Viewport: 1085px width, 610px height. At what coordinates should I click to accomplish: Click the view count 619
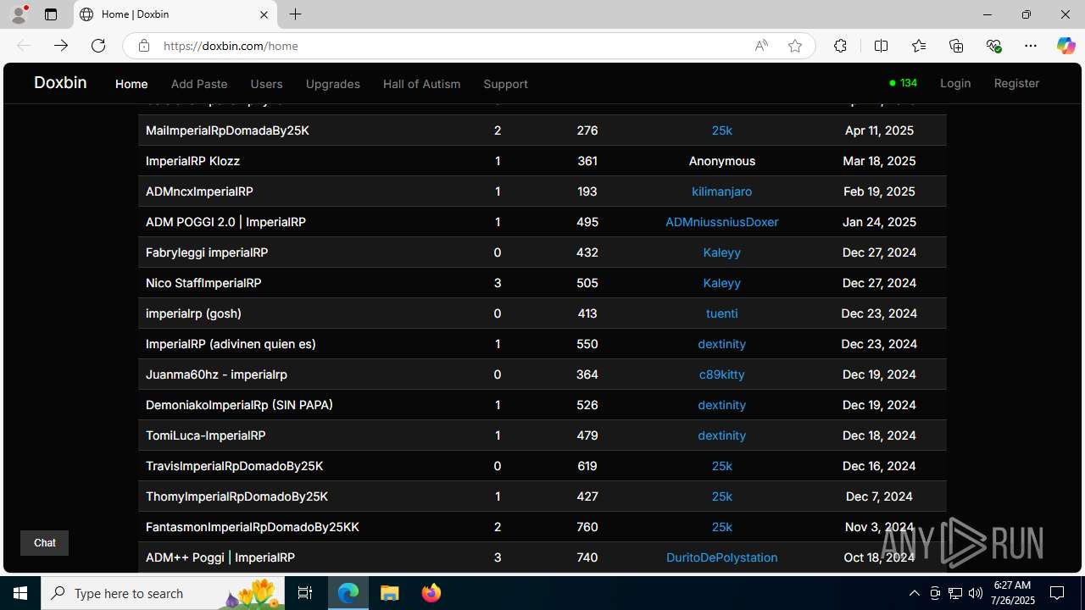coord(587,466)
